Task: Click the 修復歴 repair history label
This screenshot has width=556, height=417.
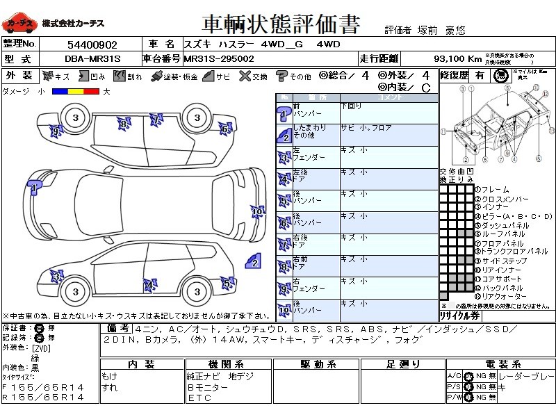Action: click(x=455, y=76)
